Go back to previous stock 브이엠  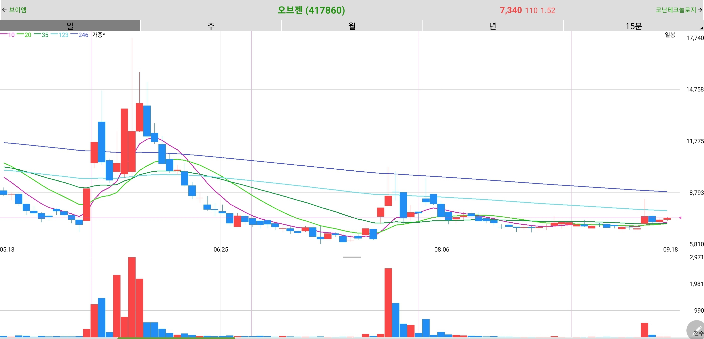[x=14, y=10]
